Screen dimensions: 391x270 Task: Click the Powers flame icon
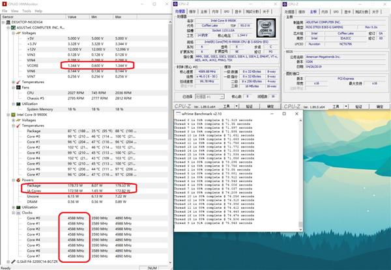tap(18, 180)
